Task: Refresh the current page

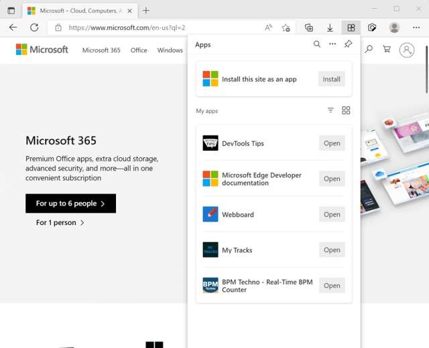Action: pos(34,27)
